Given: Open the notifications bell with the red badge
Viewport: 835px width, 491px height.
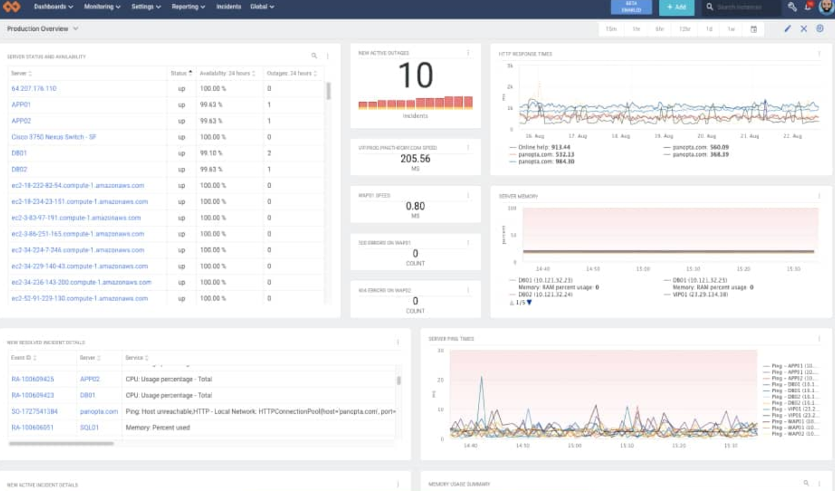Looking at the screenshot, I should [808, 6].
